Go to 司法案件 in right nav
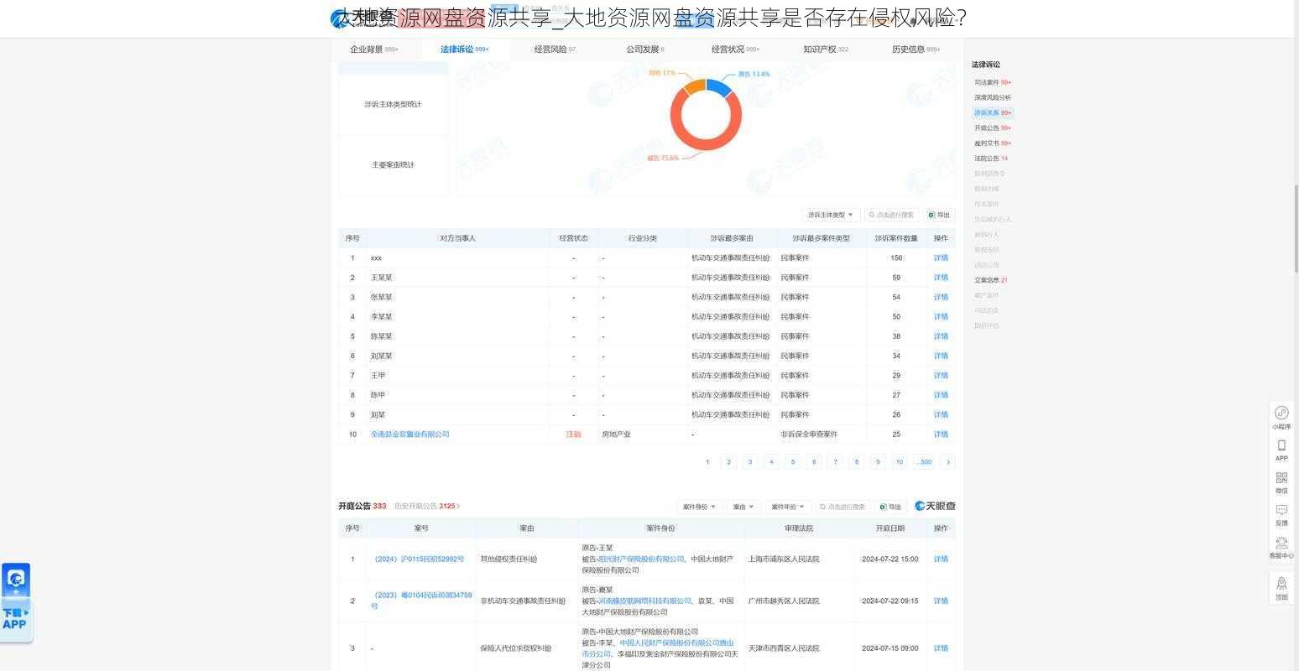This screenshot has height=671, width=1299. click(993, 82)
